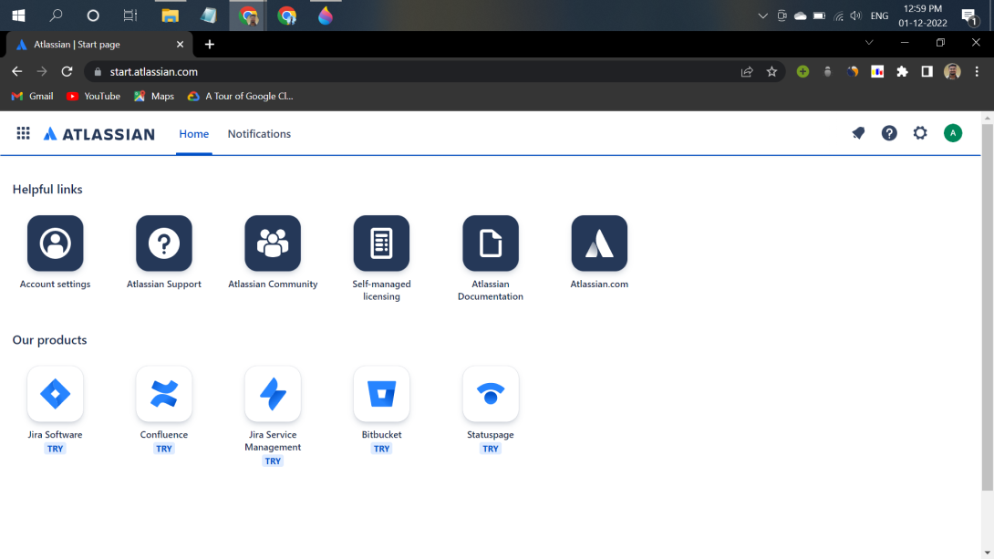The image size is (994, 559).
Task: Open the Jira Service Management icon
Action: (273, 393)
